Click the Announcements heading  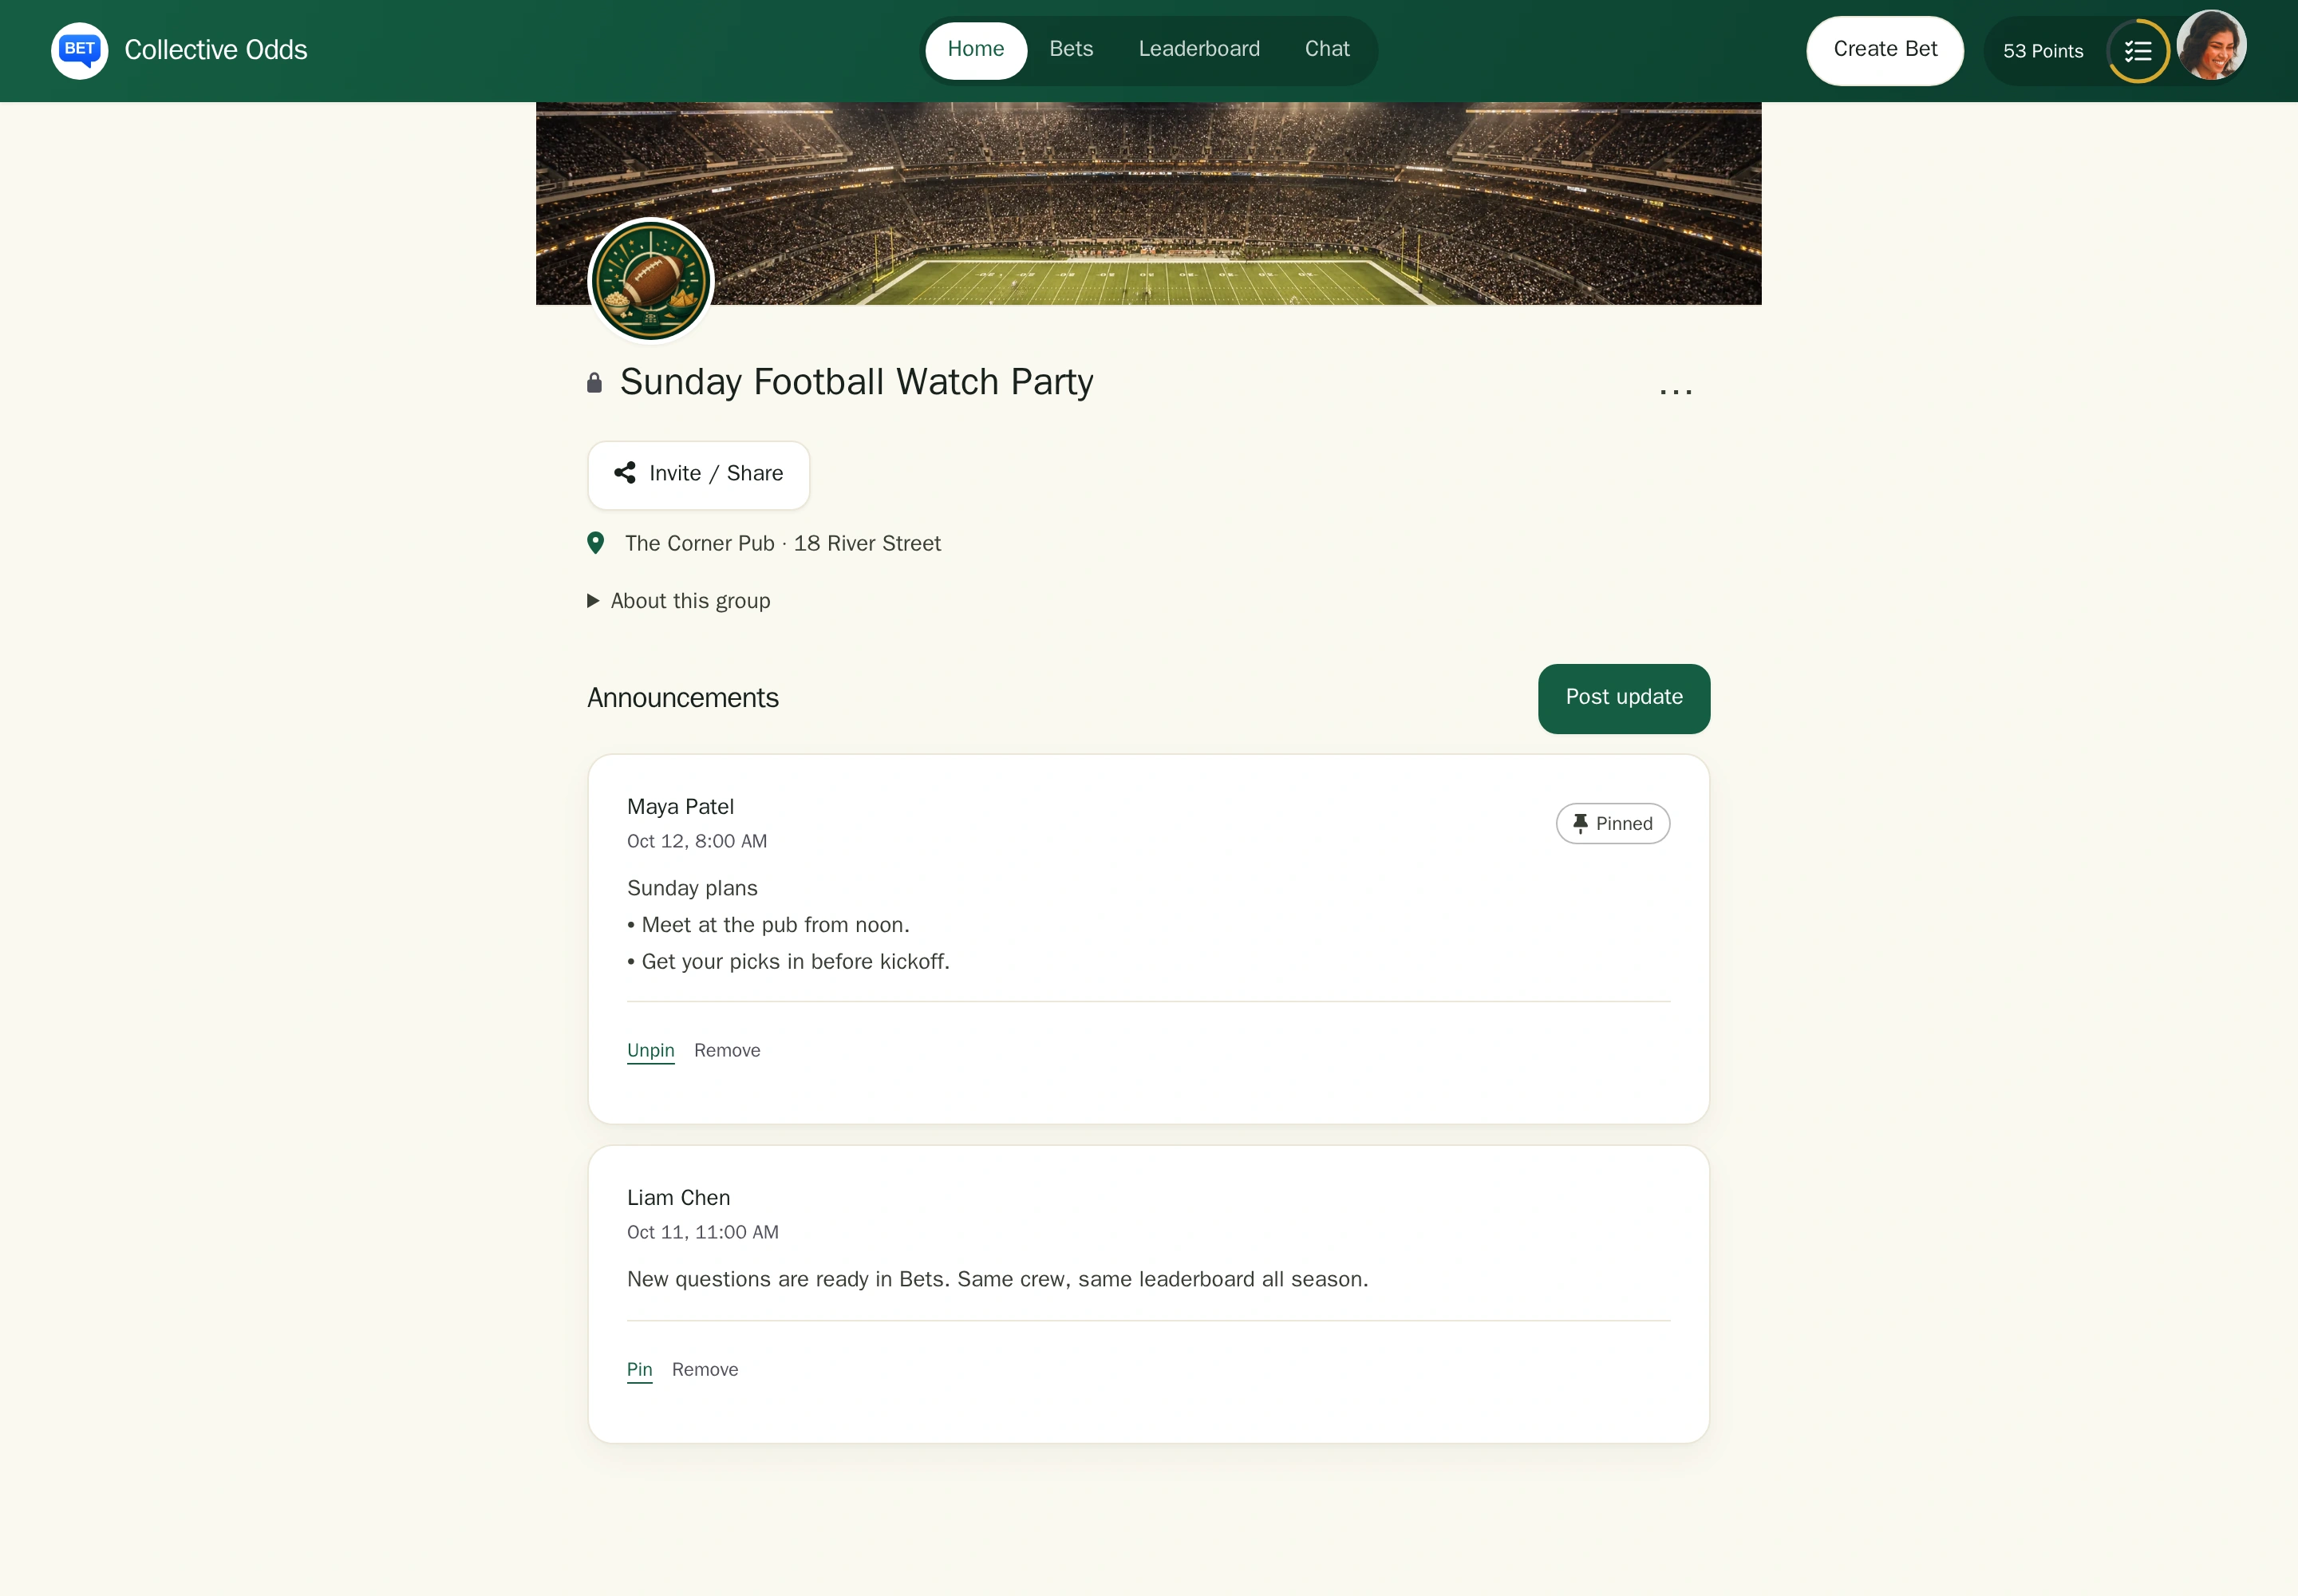pos(683,698)
